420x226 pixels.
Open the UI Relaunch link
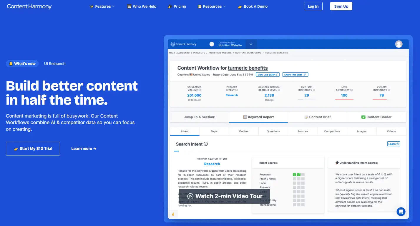tap(55, 63)
